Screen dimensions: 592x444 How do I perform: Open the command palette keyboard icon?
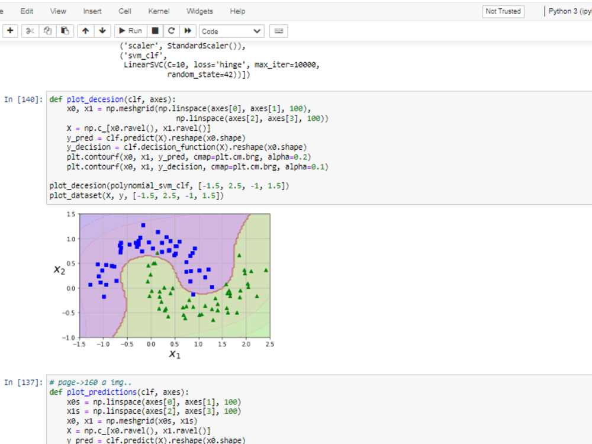(279, 31)
